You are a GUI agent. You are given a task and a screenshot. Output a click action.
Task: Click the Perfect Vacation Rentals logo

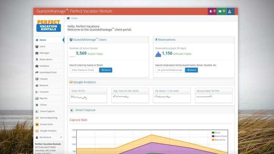click(x=49, y=26)
